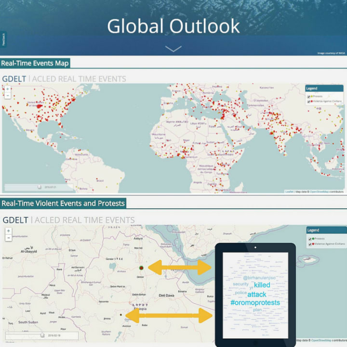Select GDELT tab above the Violent Events map
This screenshot has height=347, width=347.
(15, 220)
